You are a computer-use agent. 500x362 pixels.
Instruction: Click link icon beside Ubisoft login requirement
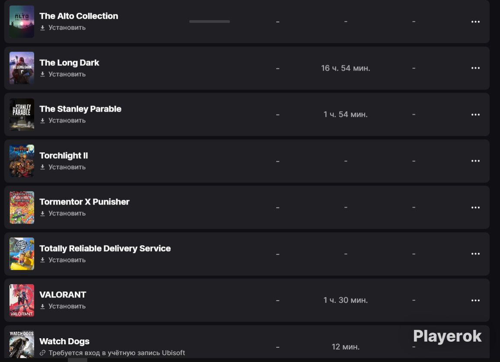(x=42, y=353)
